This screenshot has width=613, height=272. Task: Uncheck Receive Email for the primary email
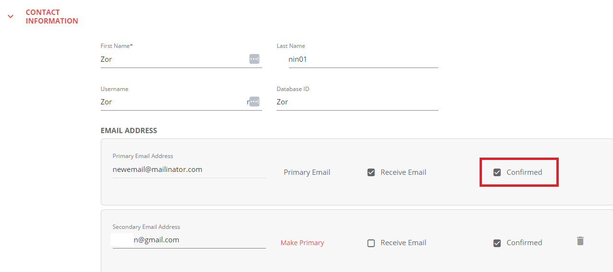371,172
